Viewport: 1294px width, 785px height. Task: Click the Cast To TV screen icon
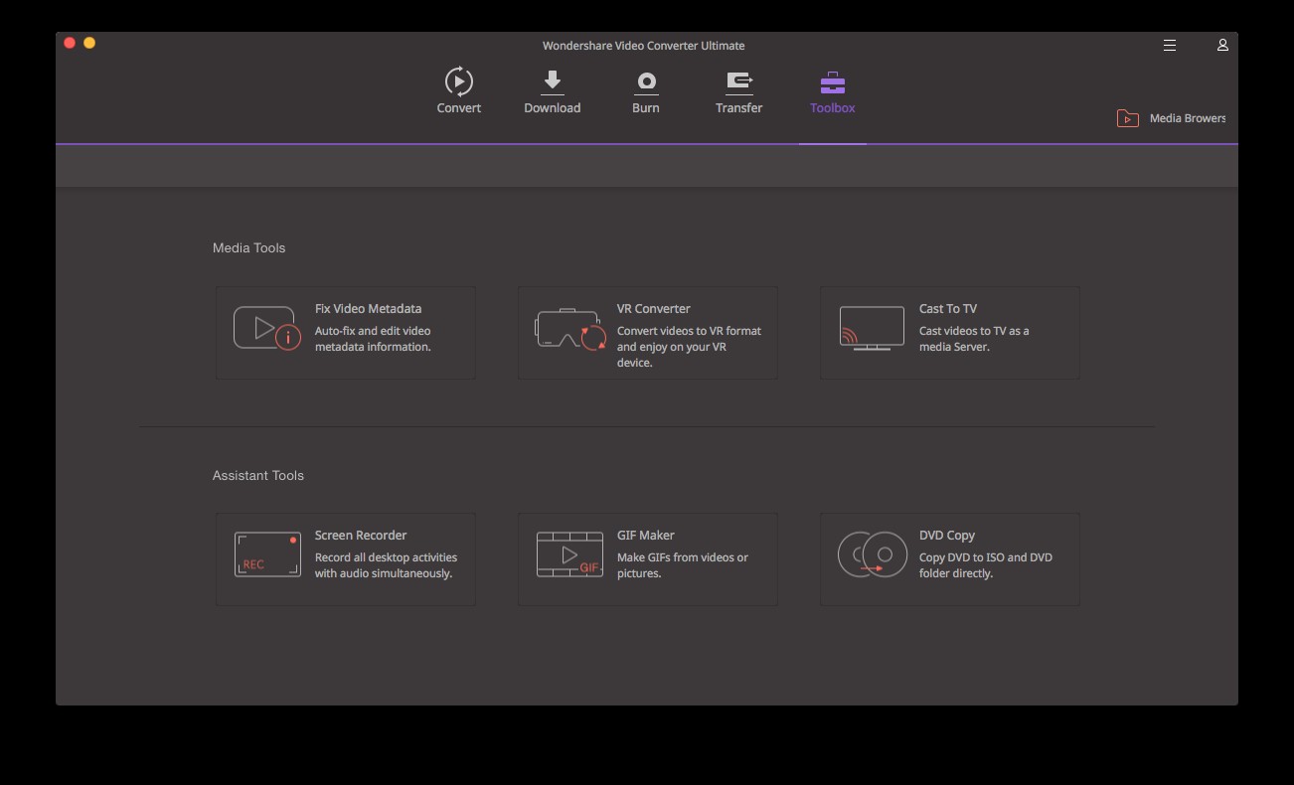coord(872,329)
